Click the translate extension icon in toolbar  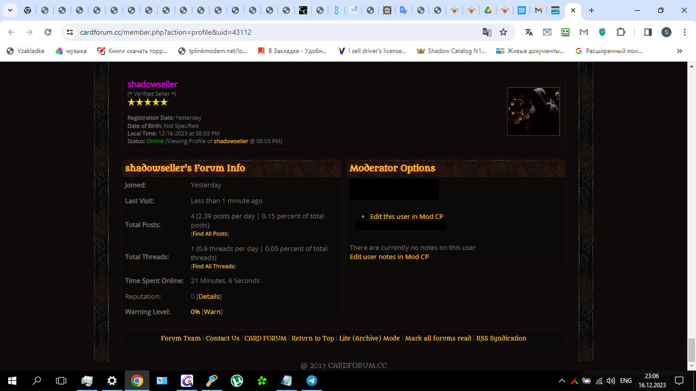point(529,32)
